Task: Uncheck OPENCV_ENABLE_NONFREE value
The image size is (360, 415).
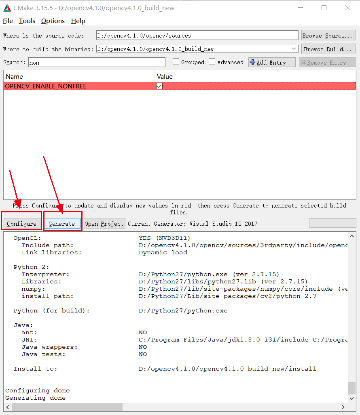Action: pos(159,86)
